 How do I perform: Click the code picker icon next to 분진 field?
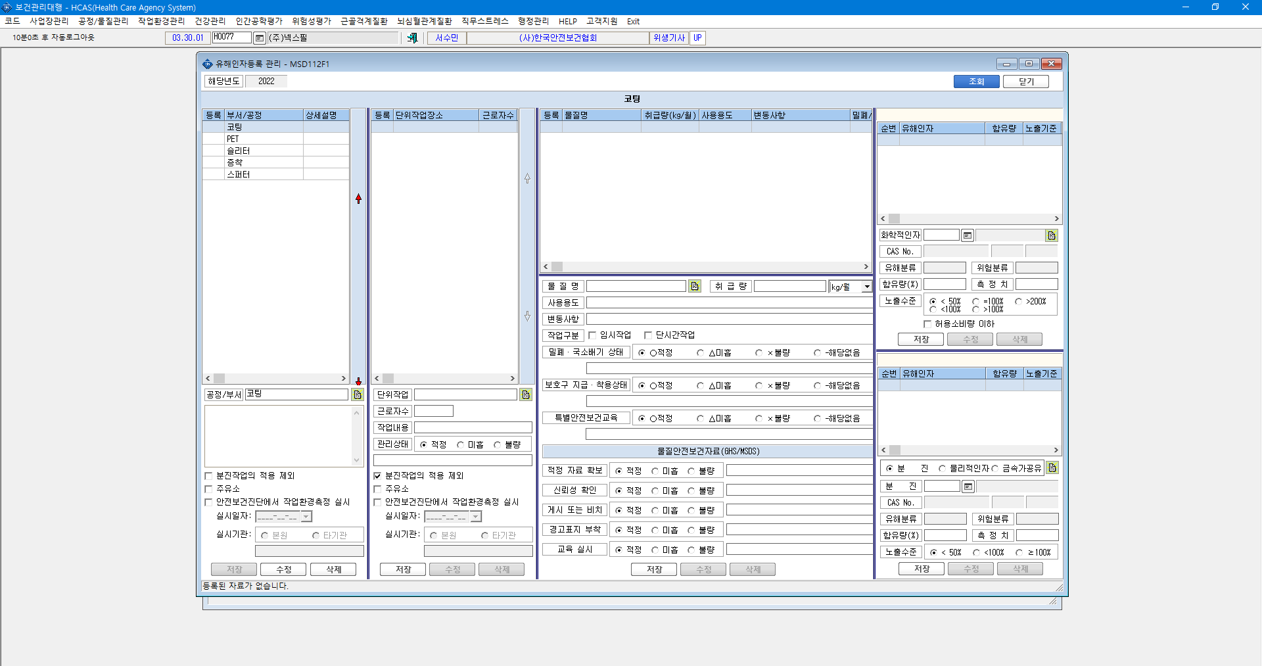[968, 487]
